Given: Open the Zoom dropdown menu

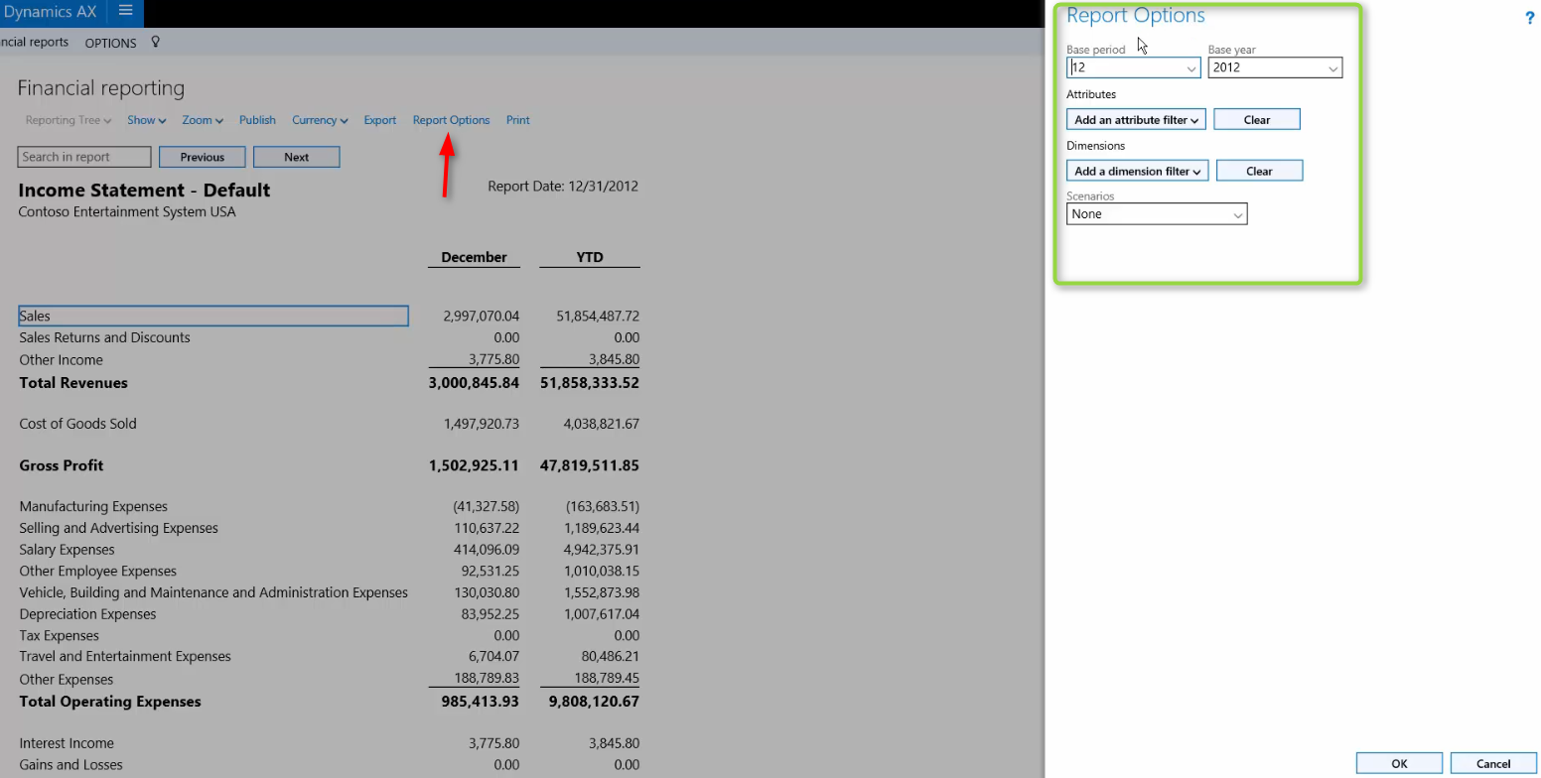Looking at the screenshot, I should 202,120.
